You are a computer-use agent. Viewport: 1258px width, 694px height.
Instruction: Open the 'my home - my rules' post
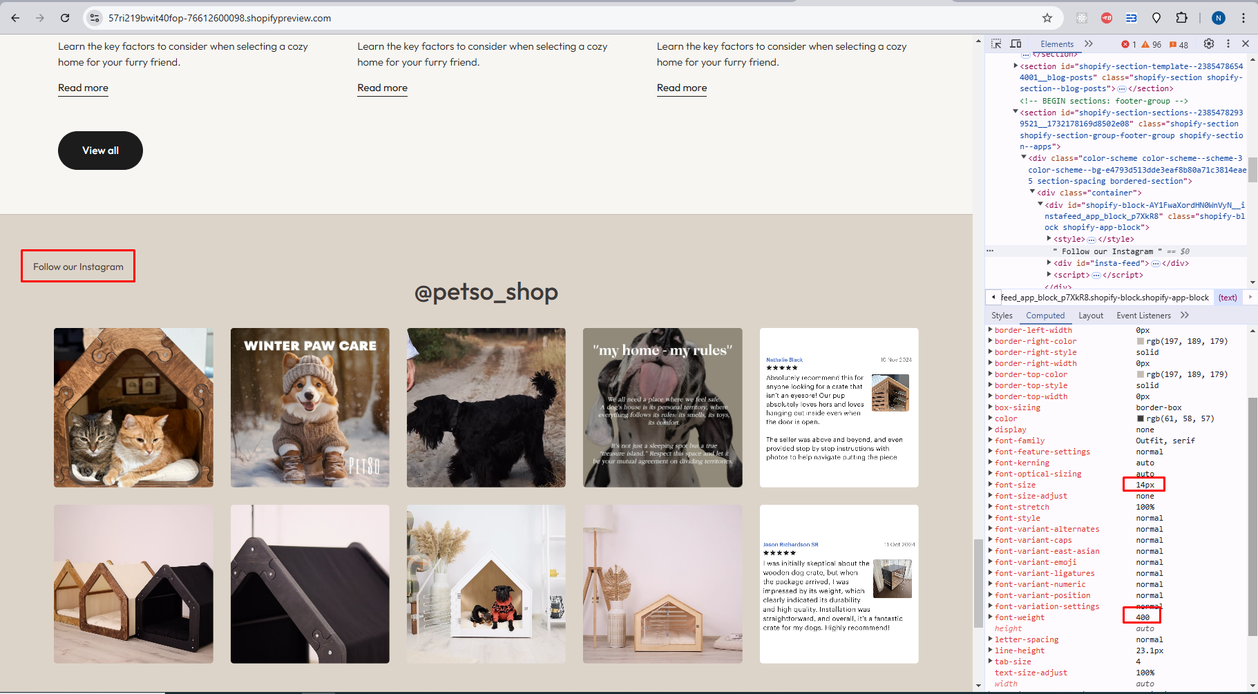pos(663,407)
